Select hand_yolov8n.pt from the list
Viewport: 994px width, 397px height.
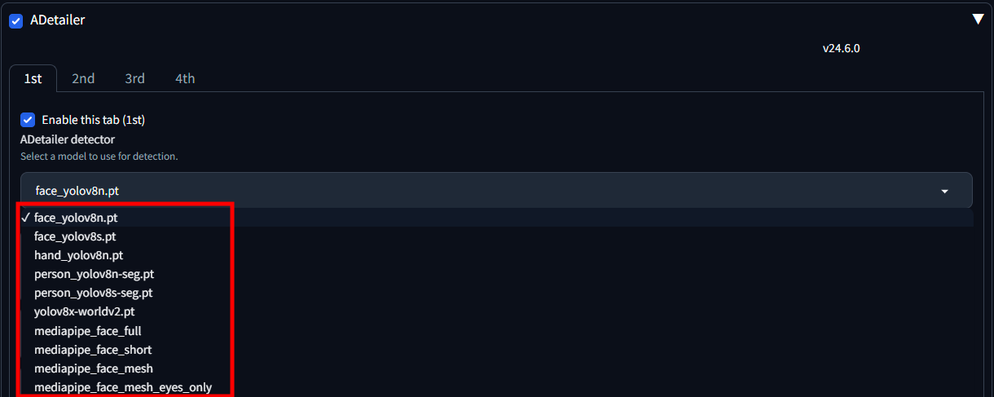pos(78,255)
